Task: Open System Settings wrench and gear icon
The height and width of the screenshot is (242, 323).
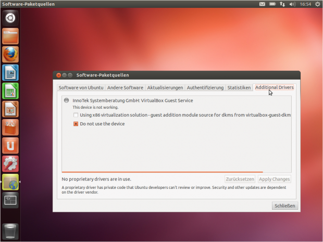Action: 10,164
